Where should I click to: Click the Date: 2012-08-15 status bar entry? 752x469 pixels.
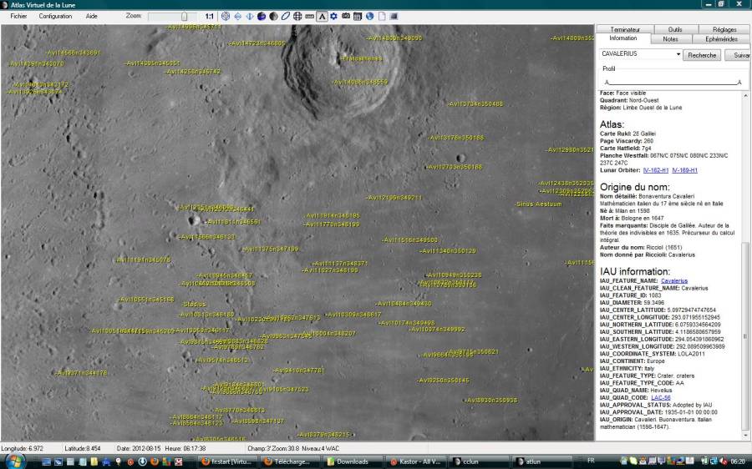click(x=138, y=448)
